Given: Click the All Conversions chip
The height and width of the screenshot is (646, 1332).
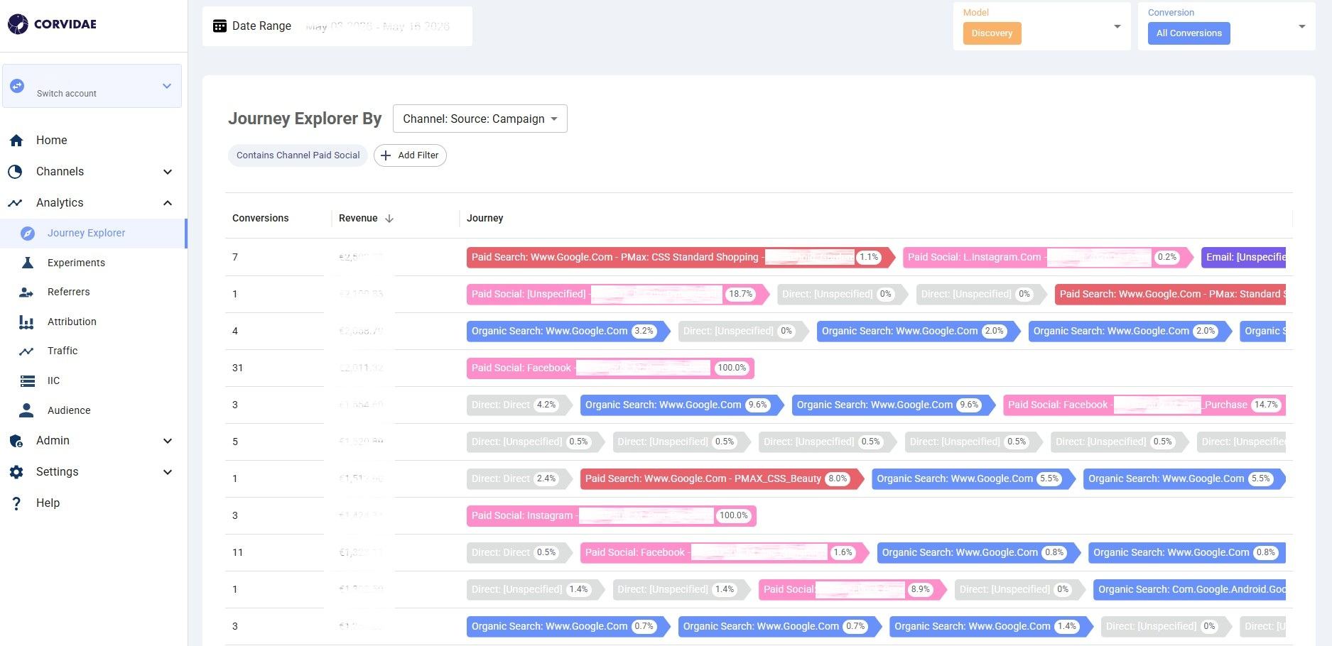Looking at the screenshot, I should [1188, 33].
